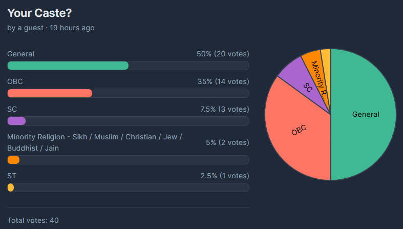403x229 pixels.
Task: Select the OBC option label
Action: point(15,81)
